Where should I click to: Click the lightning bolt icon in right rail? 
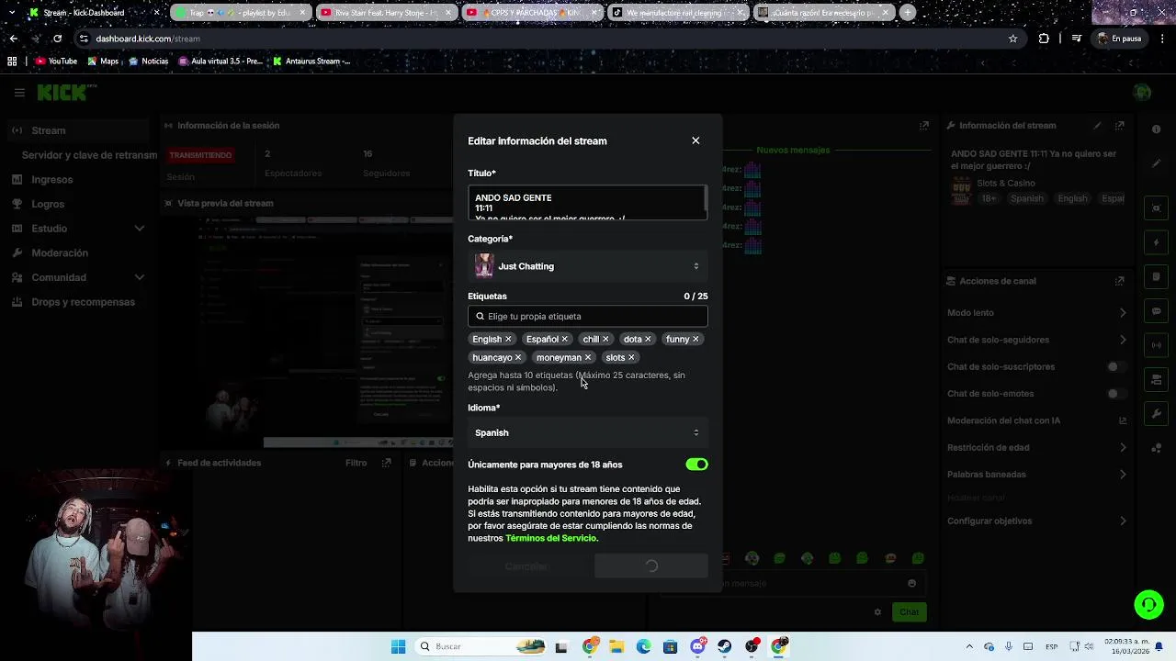[x=1156, y=243]
